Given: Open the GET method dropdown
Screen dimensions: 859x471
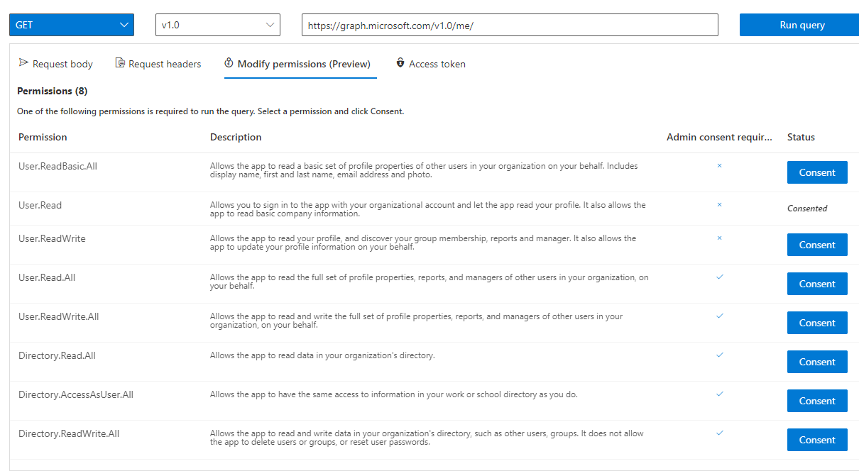Looking at the screenshot, I should click(x=72, y=25).
